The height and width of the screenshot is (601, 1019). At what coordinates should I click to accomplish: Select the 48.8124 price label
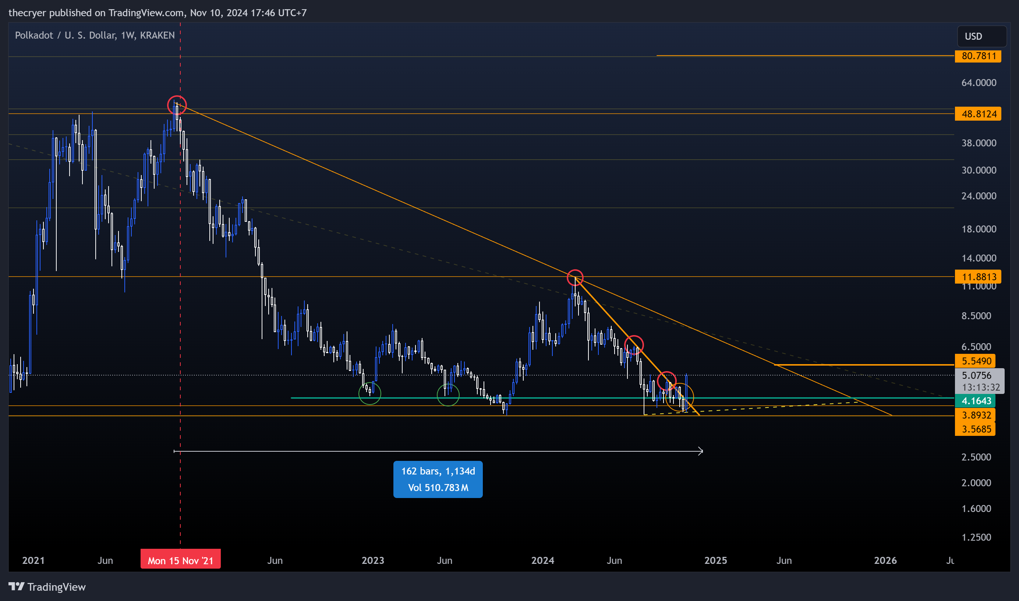(x=978, y=114)
